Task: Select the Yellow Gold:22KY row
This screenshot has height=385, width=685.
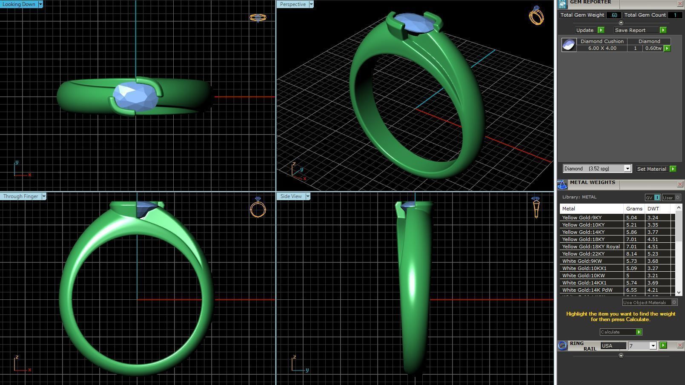Action: [617, 254]
